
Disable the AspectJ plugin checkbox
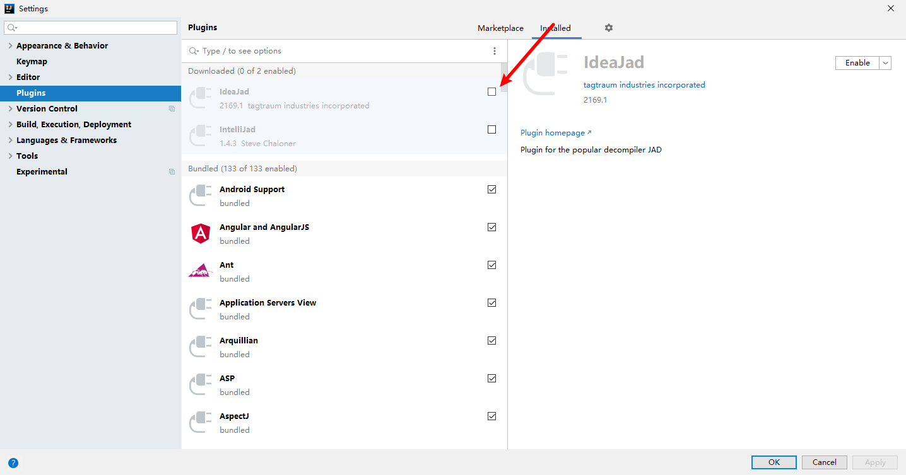491,416
